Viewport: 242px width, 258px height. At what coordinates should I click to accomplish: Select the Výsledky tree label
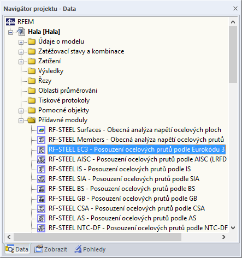[51, 71]
